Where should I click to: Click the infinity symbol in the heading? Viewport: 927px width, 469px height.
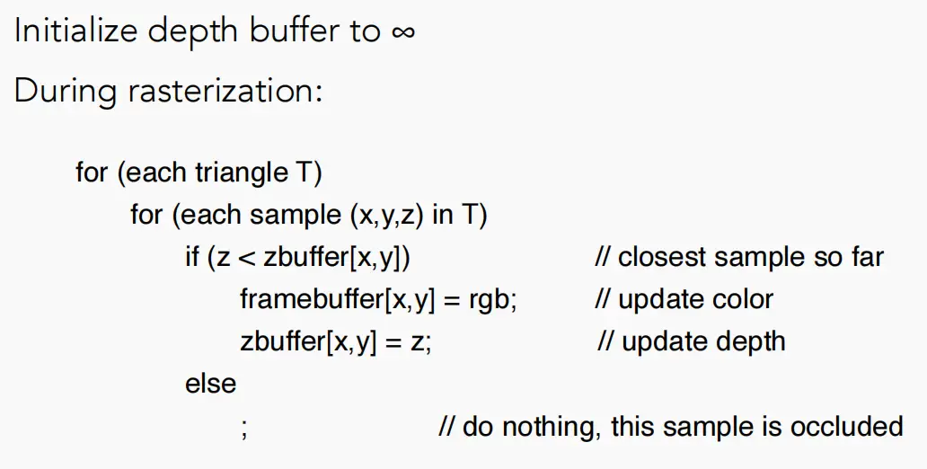pyautogui.click(x=403, y=32)
